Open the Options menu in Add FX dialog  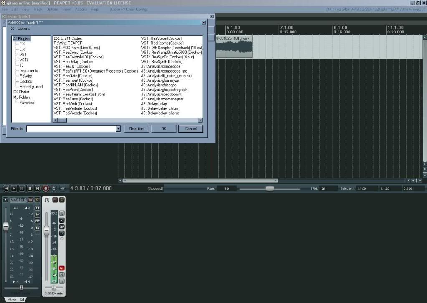pyautogui.click(x=24, y=28)
